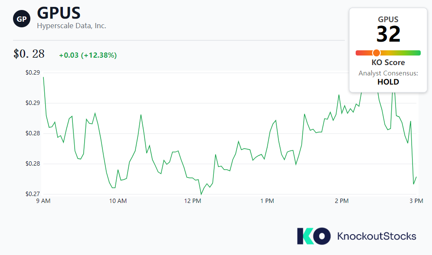Expand the GPUS score card
Screen dimensions: 432x255
point(387,50)
